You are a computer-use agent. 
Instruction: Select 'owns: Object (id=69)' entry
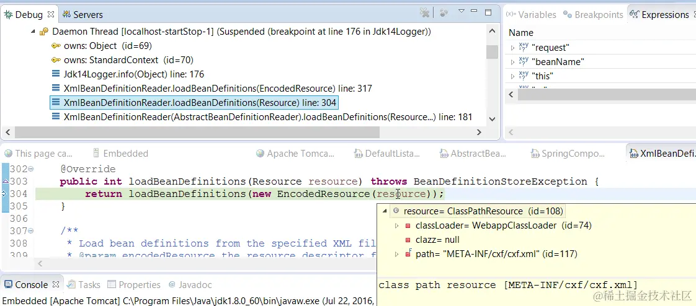click(x=108, y=46)
